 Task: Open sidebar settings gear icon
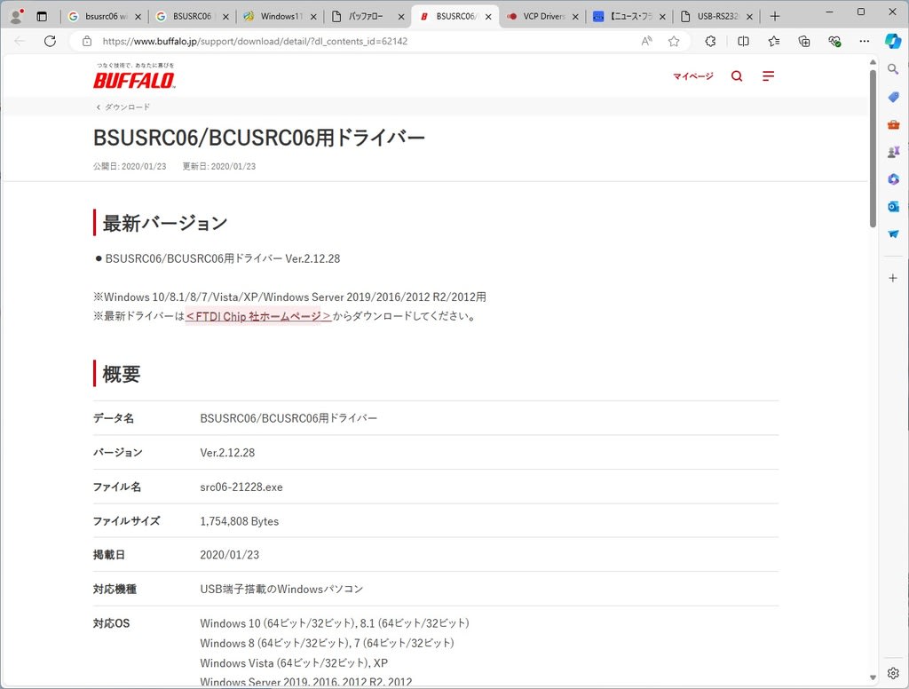[893, 673]
